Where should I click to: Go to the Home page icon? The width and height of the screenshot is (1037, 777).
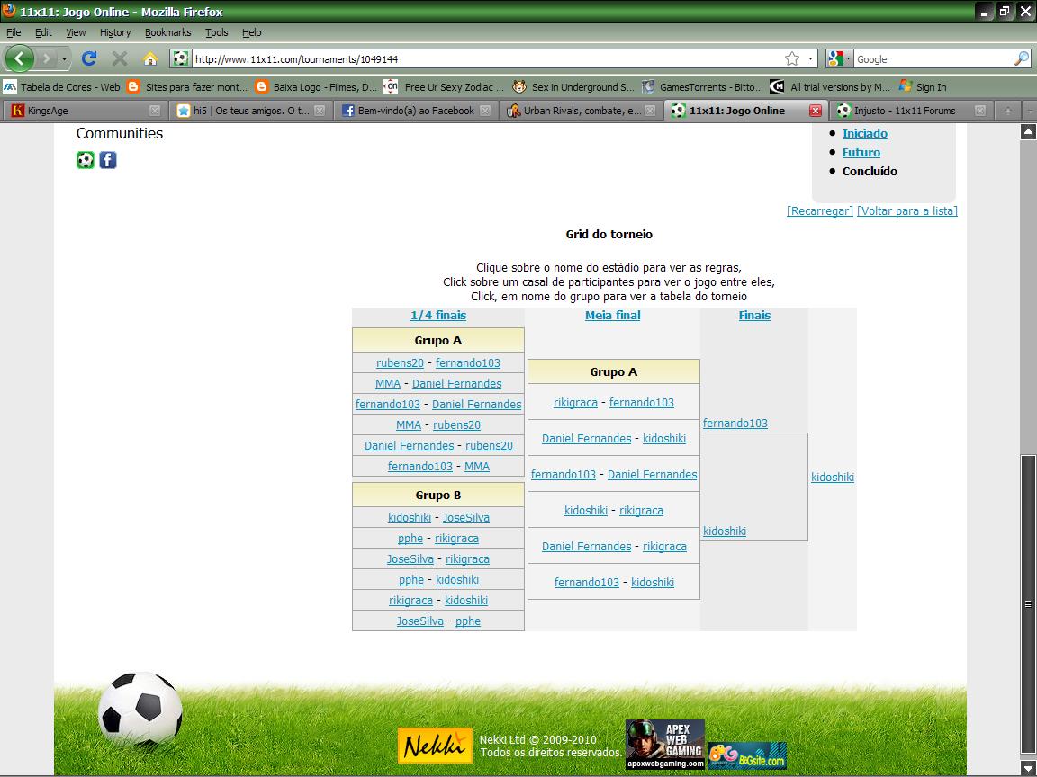point(150,58)
